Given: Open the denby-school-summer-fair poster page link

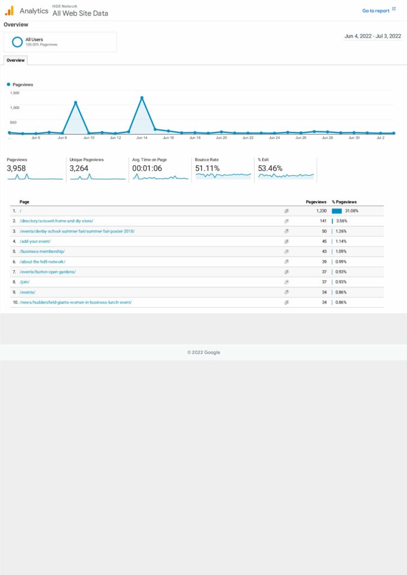Looking at the screenshot, I should 77,231.
